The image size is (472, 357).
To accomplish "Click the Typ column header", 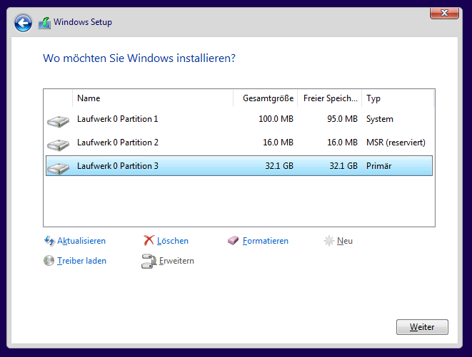I will (398, 98).
